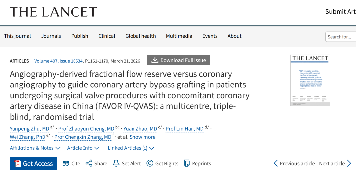Viewport: 356px width, 171px height.
Task: Click the Set Alert bell icon
Action: pos(116,163)
